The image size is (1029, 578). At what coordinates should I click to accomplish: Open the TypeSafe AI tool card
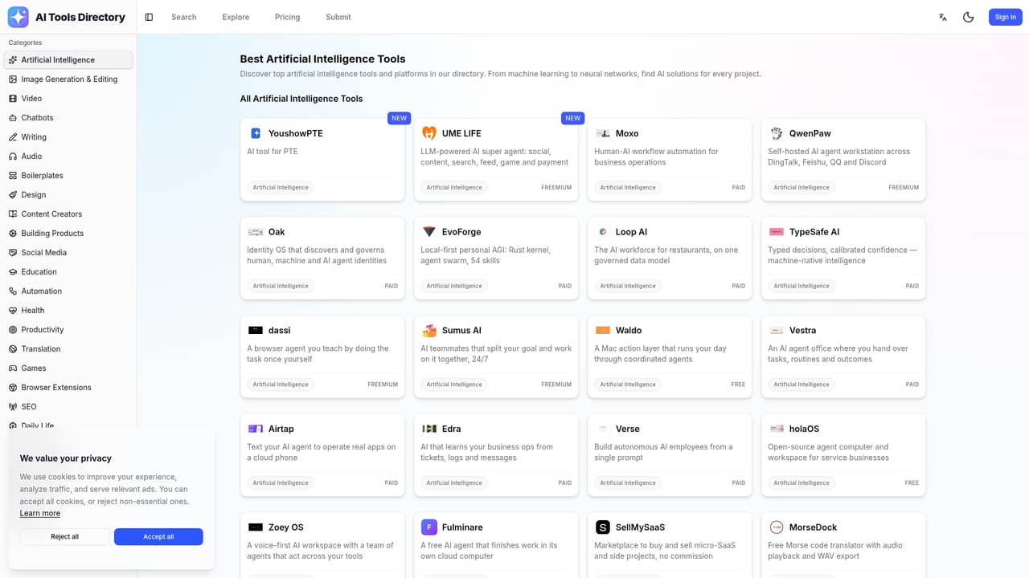843,258
